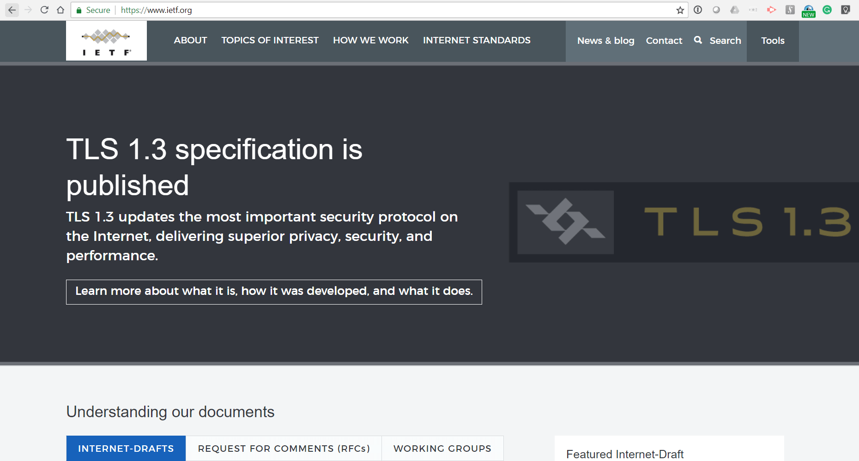The height and width of the screenshot is (461, 859).
Task: Expand the INTERNET STANDARDS menu
Action: pos(477,41)
